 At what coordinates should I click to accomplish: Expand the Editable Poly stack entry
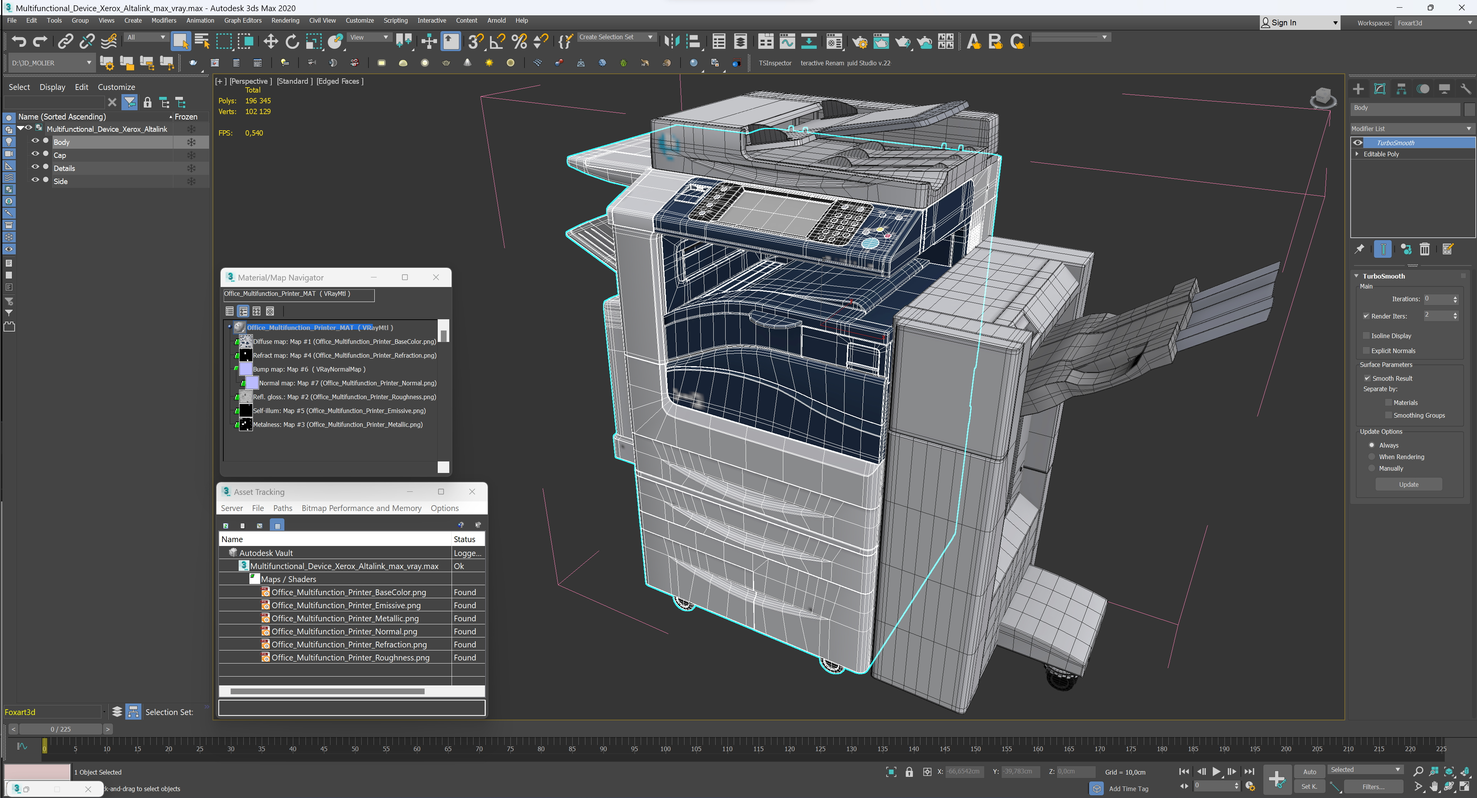[x=1357, y=154]
